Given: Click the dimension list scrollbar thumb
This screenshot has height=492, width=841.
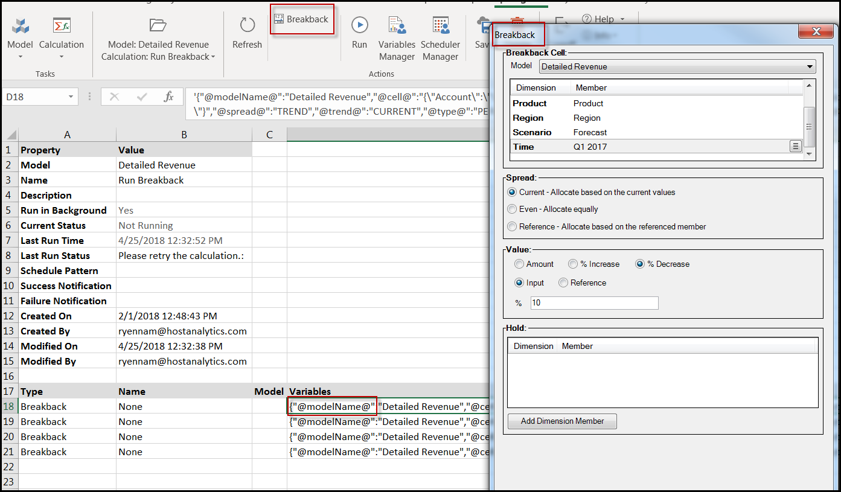Looking at the screenshot, I should point(810,127).
